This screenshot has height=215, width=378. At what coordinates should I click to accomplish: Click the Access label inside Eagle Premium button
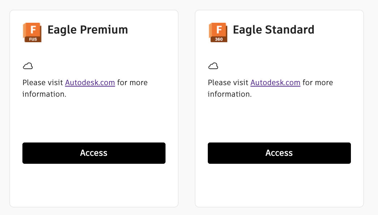(x=94, y=153)
